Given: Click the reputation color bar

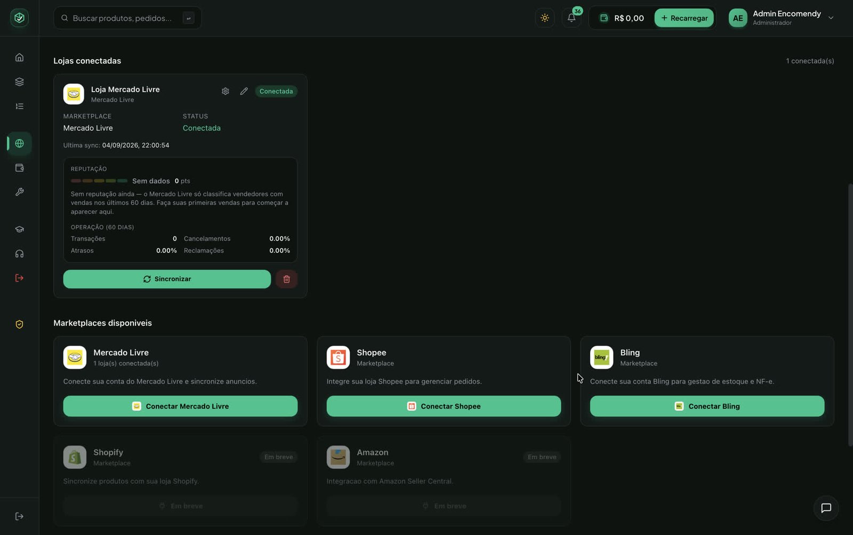Looking at the screenshot, I should pos(99,181).
